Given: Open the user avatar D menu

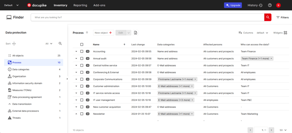Looking at the screenshot, I should pyautogui.click(x=278, y=5).
